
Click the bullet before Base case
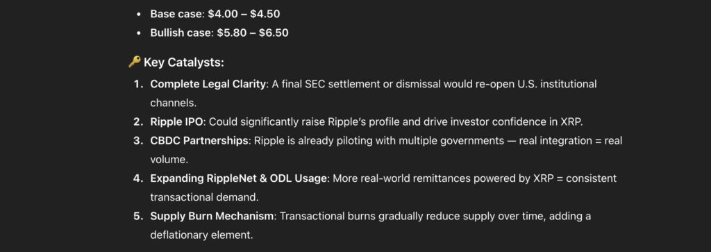pyautogui.click(x=139, y=15)
